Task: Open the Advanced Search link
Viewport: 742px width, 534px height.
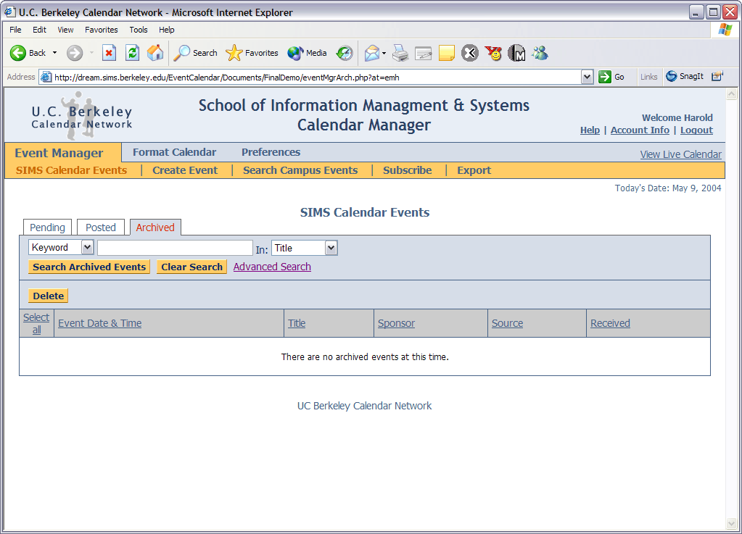Action: (x=272, y=267)
